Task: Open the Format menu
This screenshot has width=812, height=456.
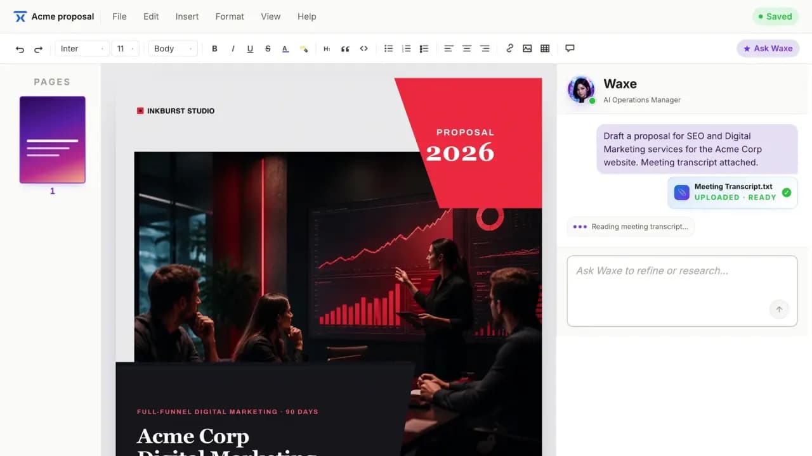Action: tap(230, 16)
